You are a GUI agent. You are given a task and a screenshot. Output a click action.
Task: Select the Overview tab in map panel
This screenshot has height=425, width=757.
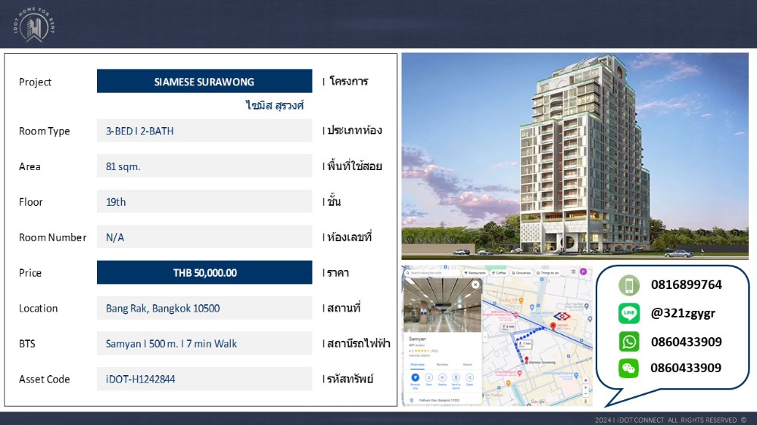click(x=416, y=364)
